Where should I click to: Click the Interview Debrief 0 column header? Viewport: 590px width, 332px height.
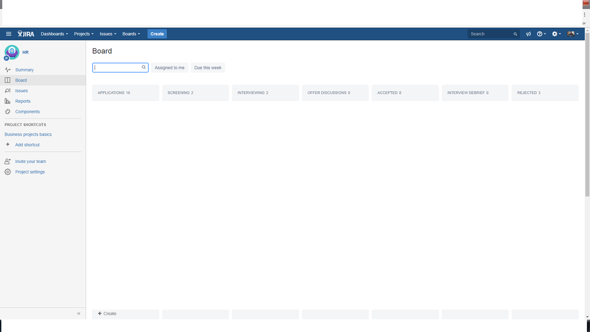[x=475, y=93]
